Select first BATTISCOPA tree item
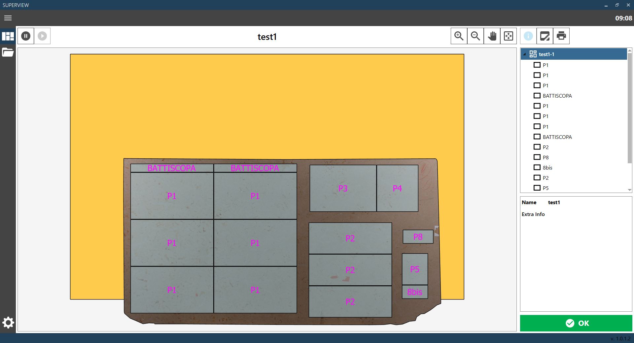The image size is (634, 343). click(x=557, y=96)
